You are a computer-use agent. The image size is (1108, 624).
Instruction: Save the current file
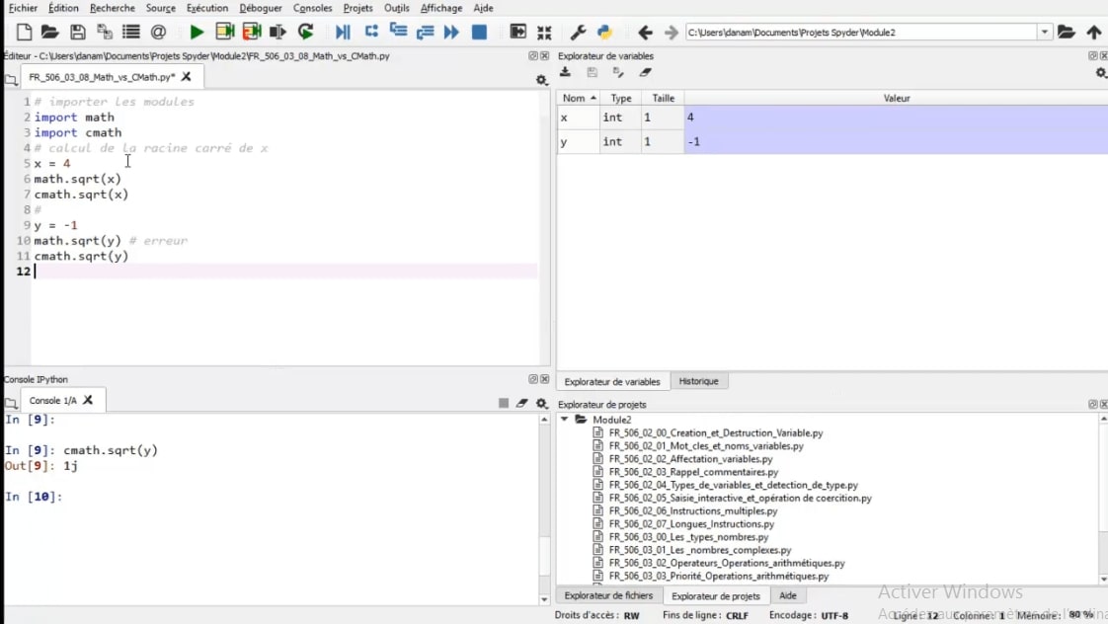point(78,32)
